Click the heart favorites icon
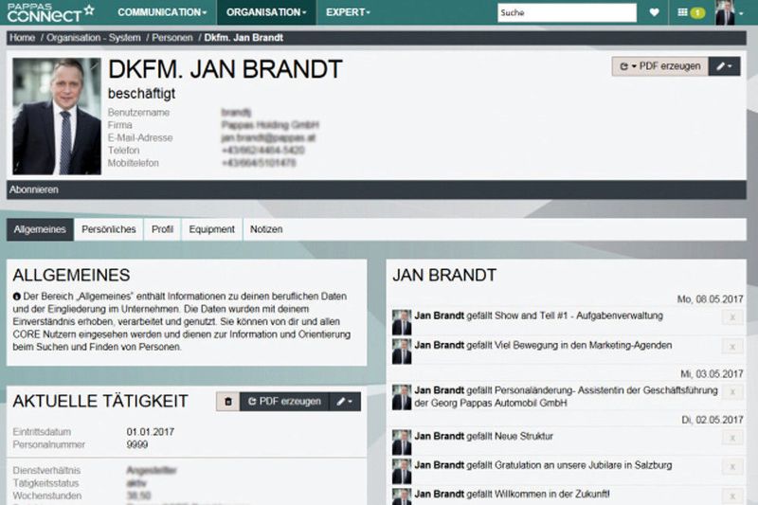This screenshot has height=505, width=758. 654,12
